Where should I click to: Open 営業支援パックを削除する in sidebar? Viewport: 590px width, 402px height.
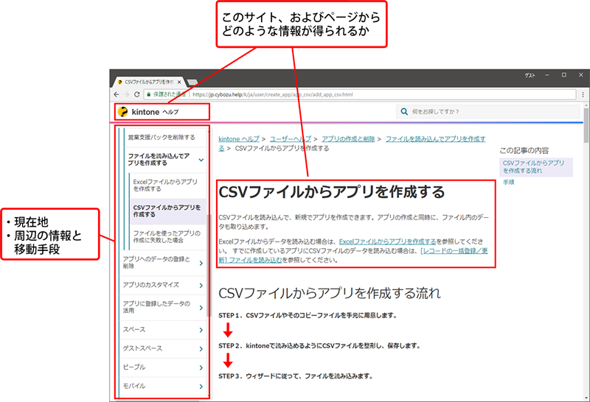pyautogui.click(x=162, y=137)
